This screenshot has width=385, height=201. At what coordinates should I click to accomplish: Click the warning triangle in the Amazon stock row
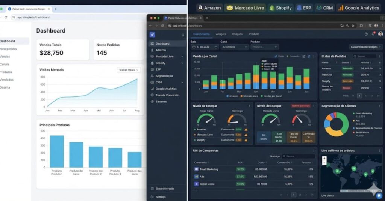(246, 129)
